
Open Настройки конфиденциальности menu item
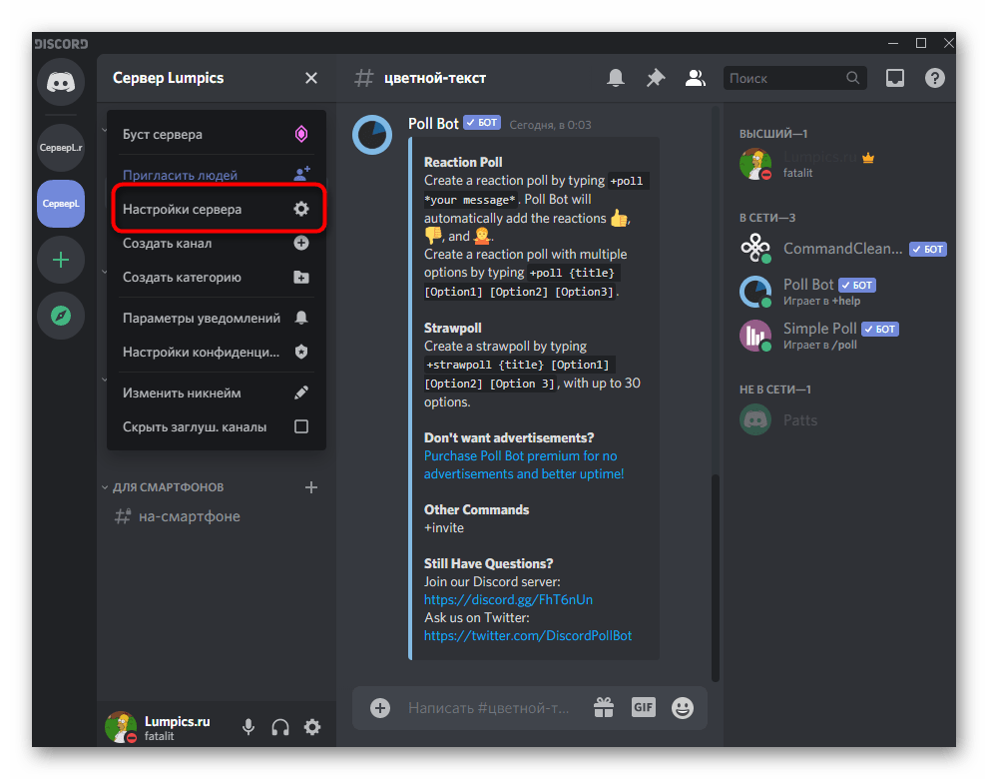click(217, 352)
